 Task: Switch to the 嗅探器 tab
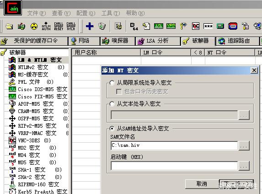(118, 41)
